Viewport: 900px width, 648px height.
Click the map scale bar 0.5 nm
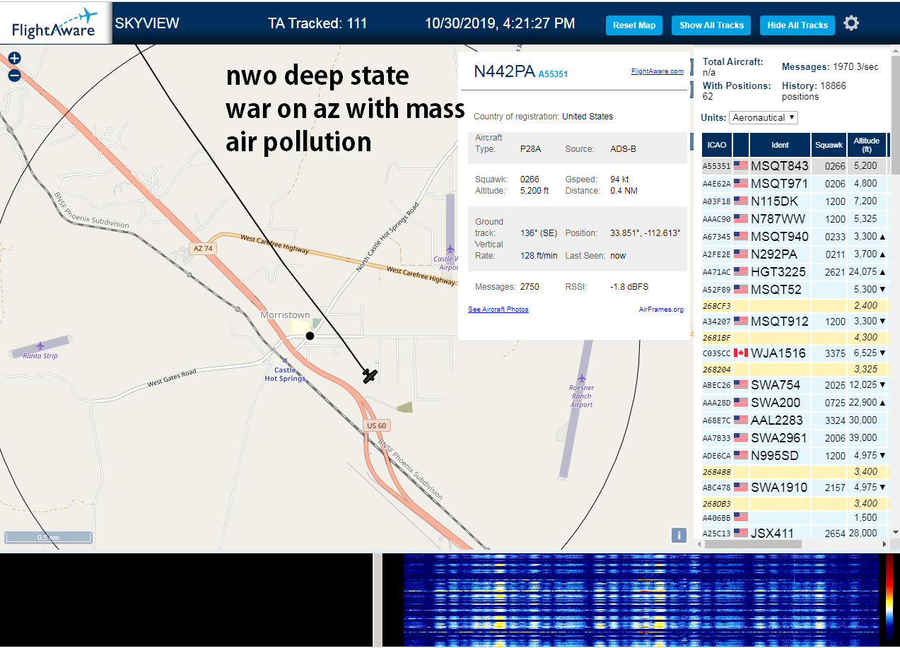[x=48, y=537]
